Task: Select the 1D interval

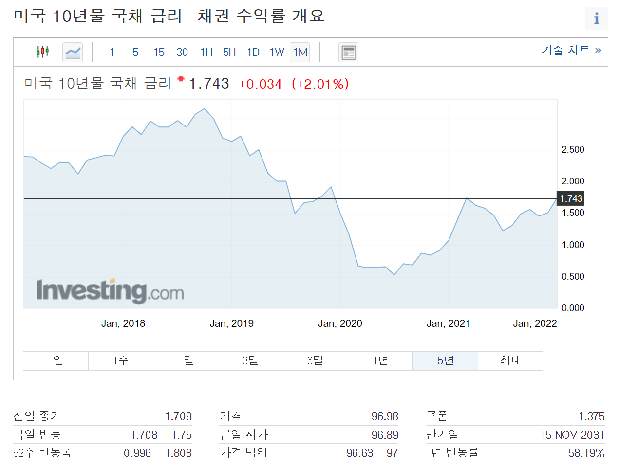Action: (x=253, y=52)
